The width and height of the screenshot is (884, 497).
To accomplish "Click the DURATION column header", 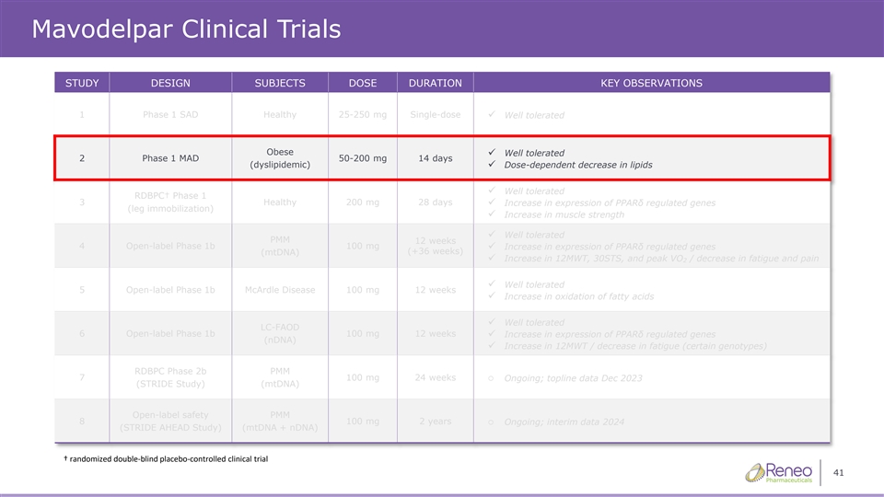I will point(436,83).
